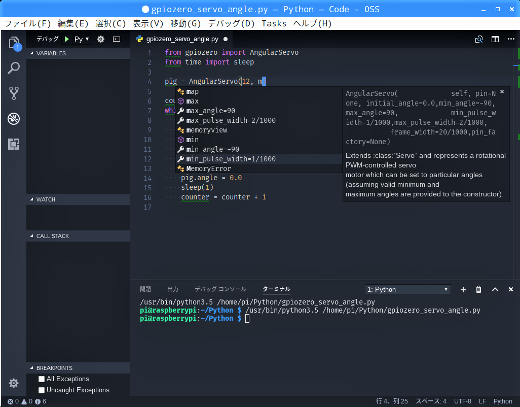520x407 pixels.
Task: Open the ファイル(F) menu
Action: coord(28,23)
